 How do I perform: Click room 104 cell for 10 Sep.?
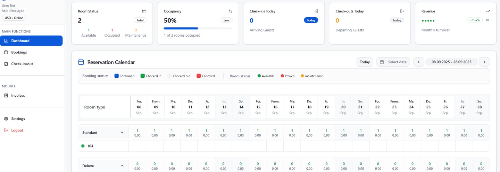coord(172,146)
